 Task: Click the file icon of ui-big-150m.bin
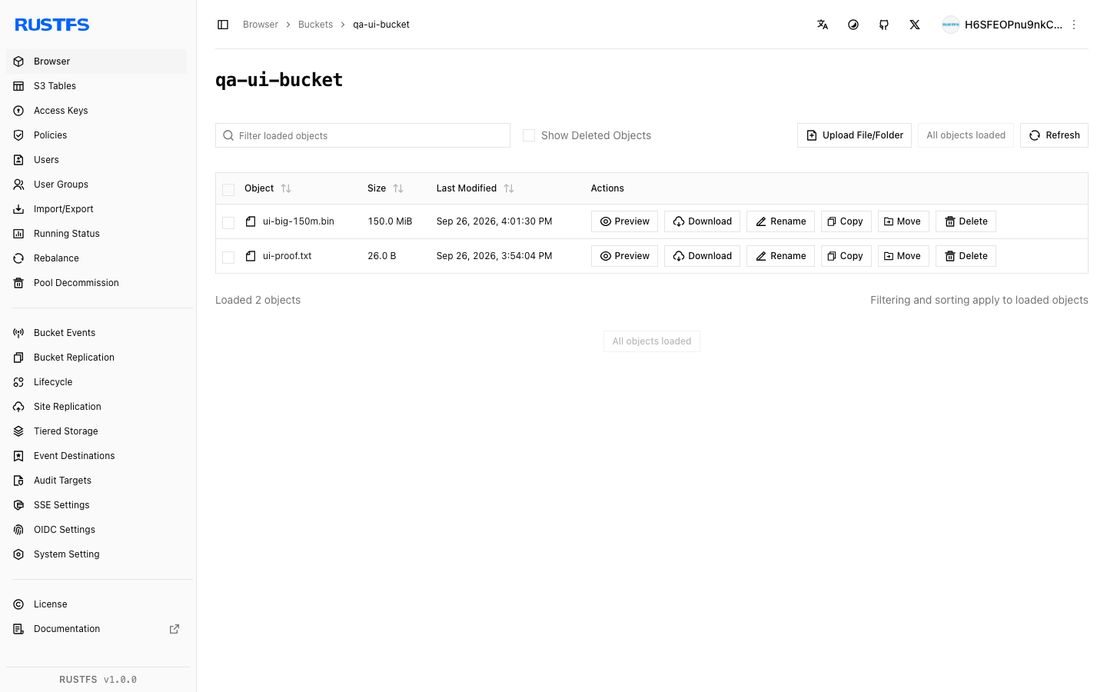pyautogui.click(x=251, y=221)
